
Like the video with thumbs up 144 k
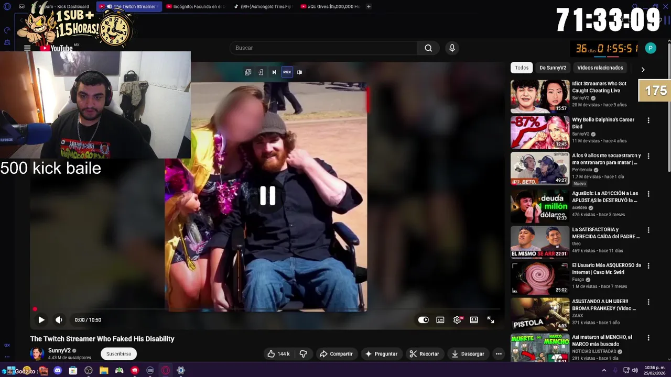[278, 354]
